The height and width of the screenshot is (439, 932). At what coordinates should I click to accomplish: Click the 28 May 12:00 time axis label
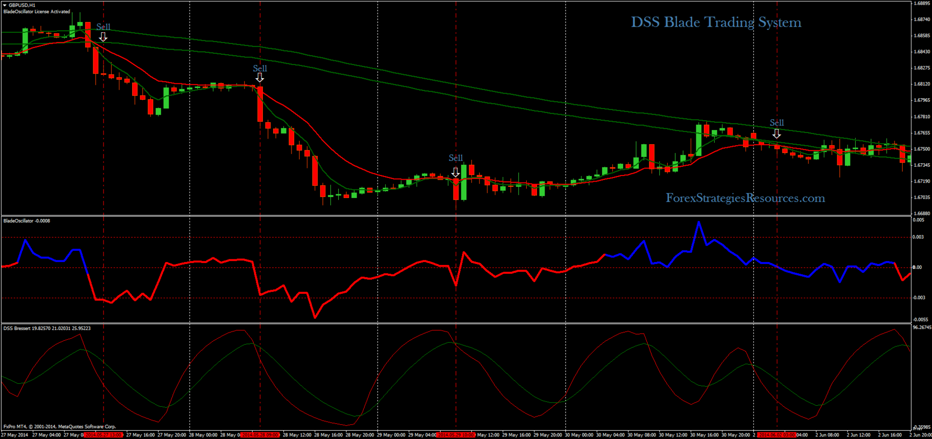(297, 435)
